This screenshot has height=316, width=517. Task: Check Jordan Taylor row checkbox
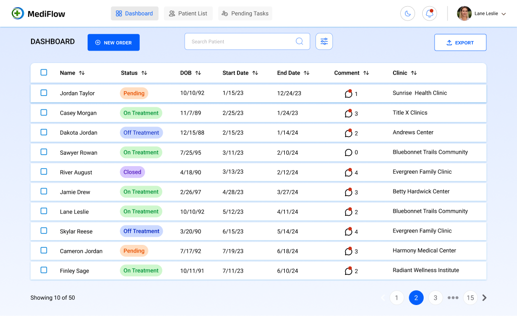(x=44, y=93)
